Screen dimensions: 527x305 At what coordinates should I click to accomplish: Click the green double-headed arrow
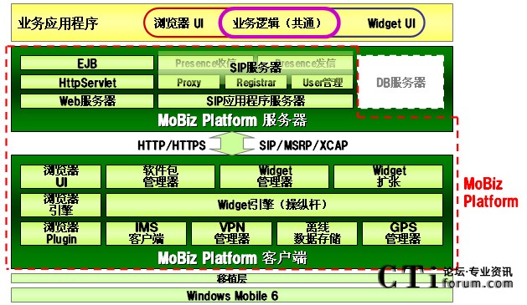(232, 144)
